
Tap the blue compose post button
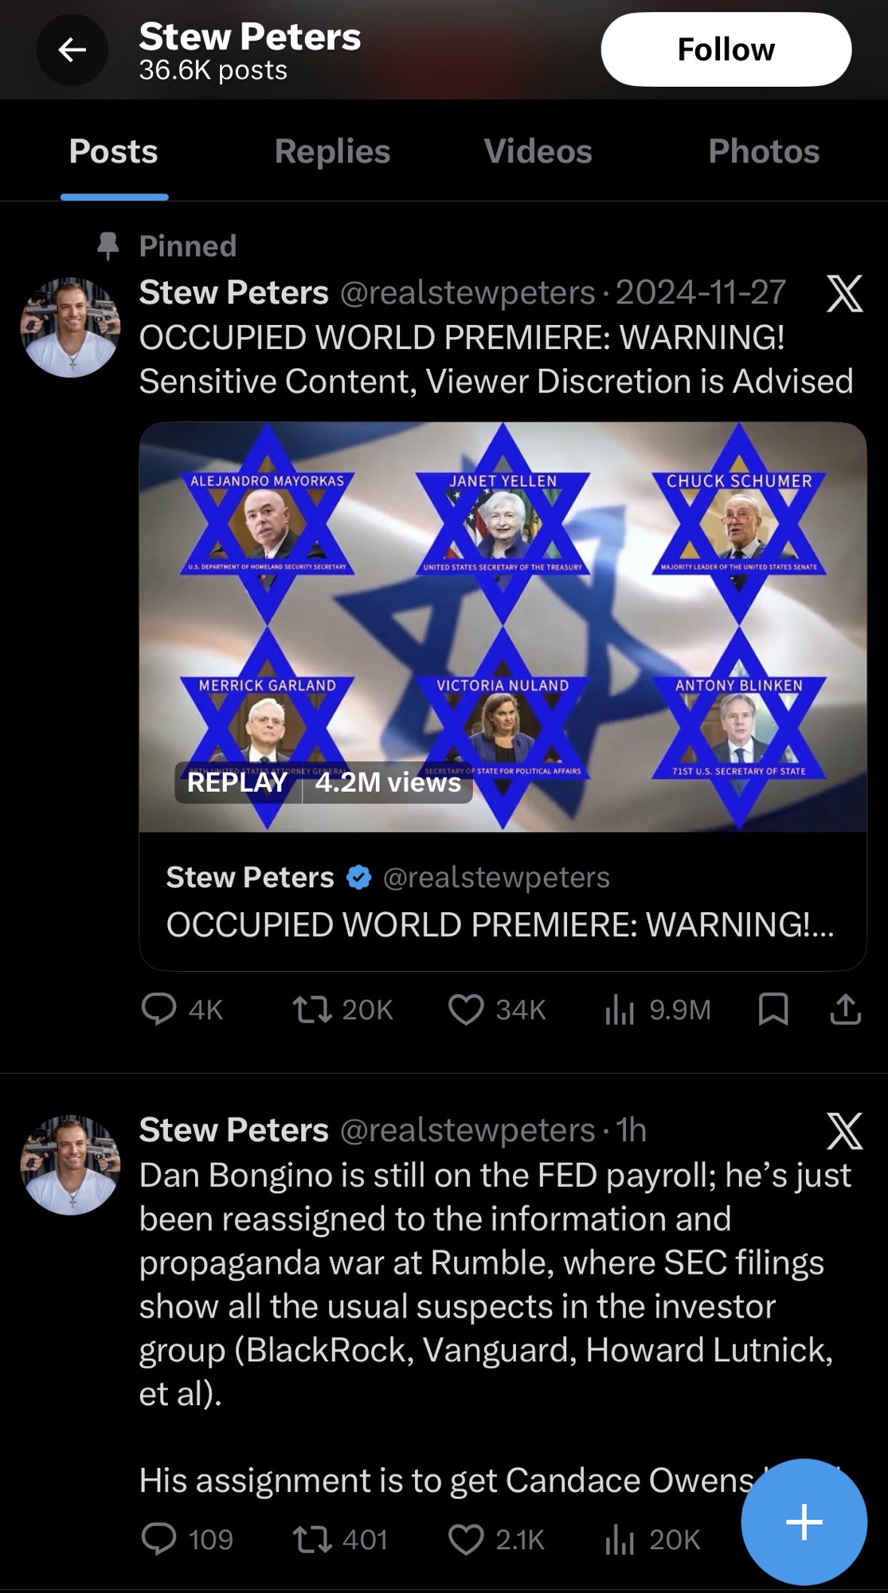coord(804,1521)
